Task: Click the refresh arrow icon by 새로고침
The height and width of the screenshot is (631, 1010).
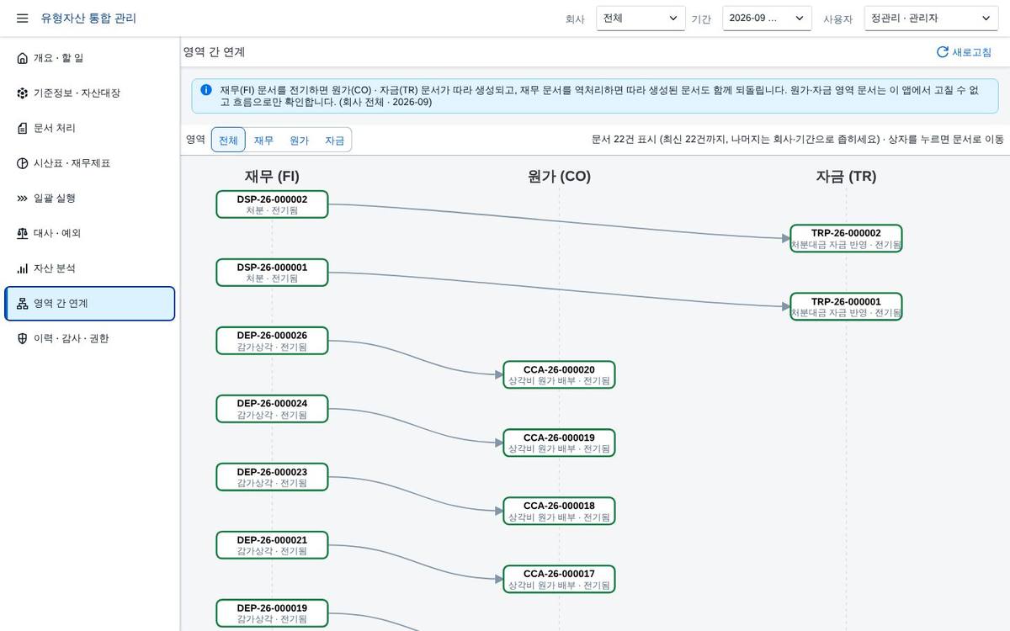Action: (943, 52)
